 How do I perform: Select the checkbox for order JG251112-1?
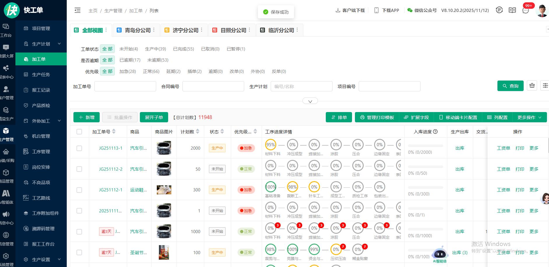pyautogui.click(x=79, y=190)
